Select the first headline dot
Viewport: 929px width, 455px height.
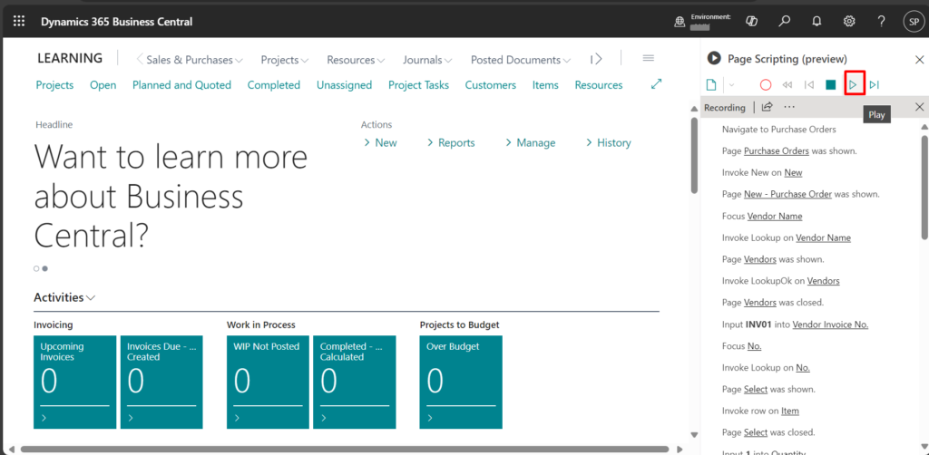coord(36,268)
